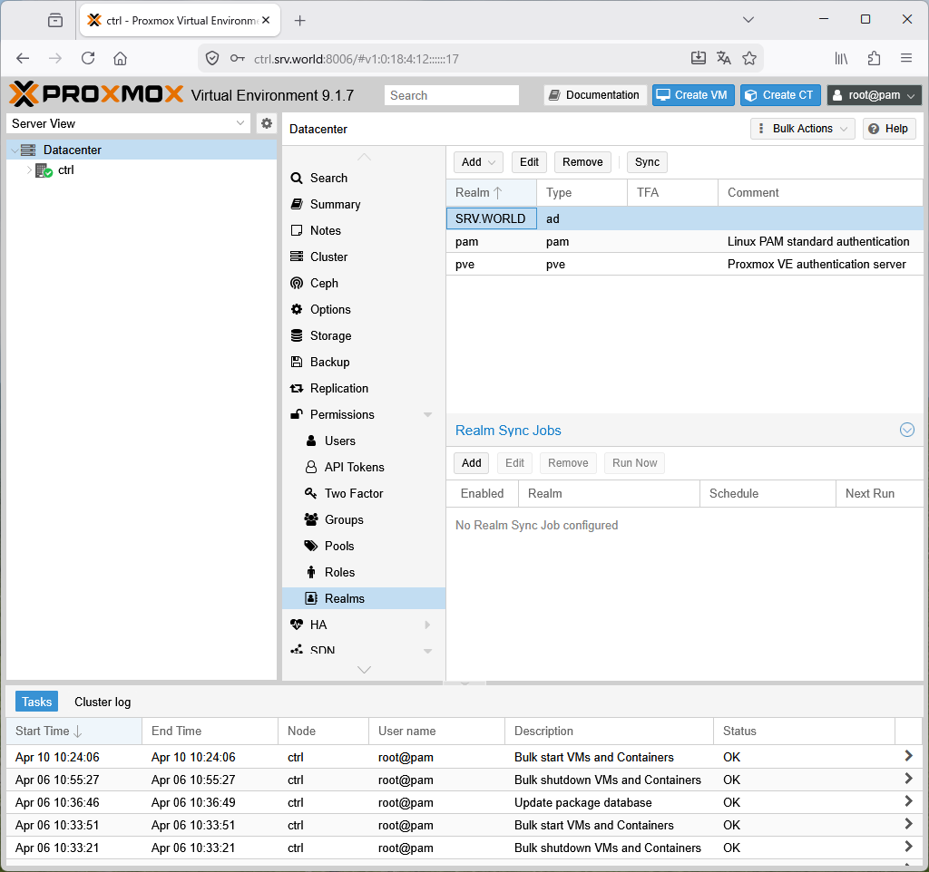Viewport: 929px width, 872px height.
Task: Open Cluster settings
Action: (x=328, y=257)
